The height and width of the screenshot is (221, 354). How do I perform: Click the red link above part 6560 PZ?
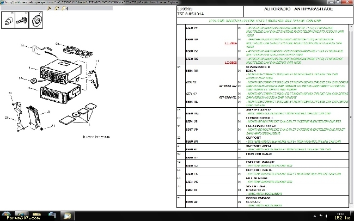231,43
